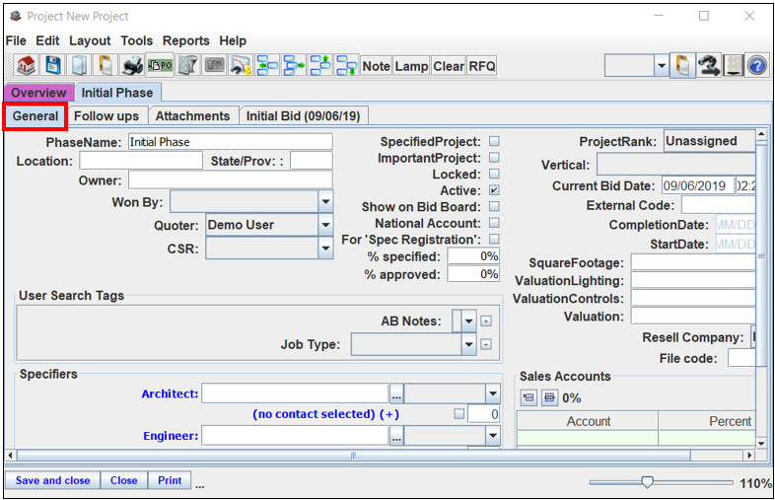This screenshot has width=775, height=500.
Task: Open the Architect type dropdown
Action: pos(493,394)
